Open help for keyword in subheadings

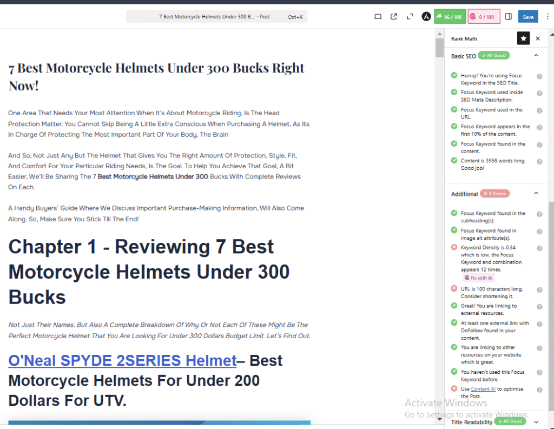539,214
